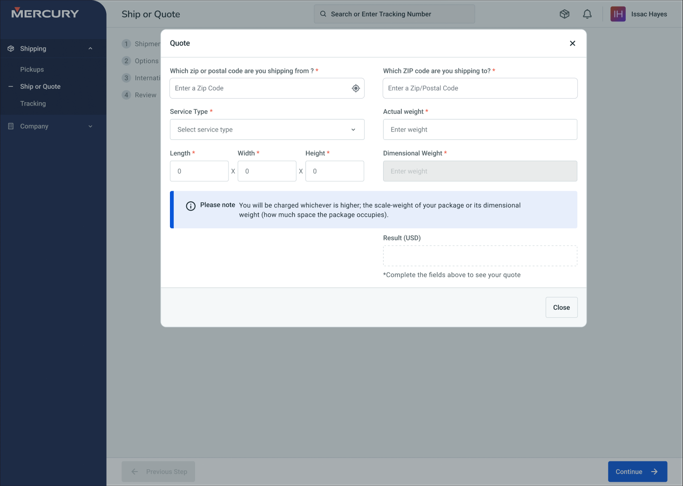Select the Shipping menu label
Screen dimensions: 683x486
coord(33,48)
